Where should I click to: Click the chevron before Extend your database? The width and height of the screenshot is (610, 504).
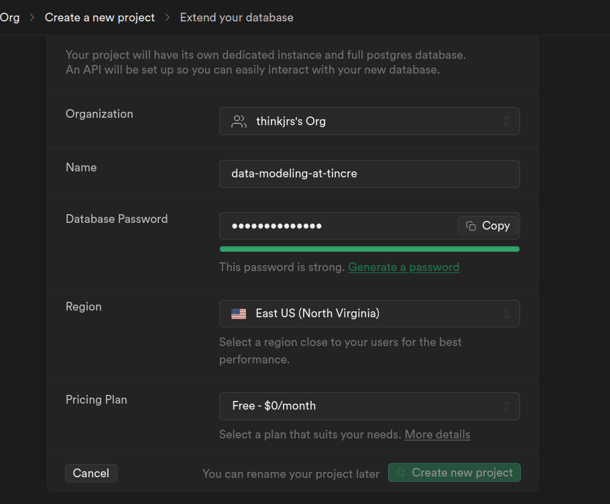coord(167,17)
